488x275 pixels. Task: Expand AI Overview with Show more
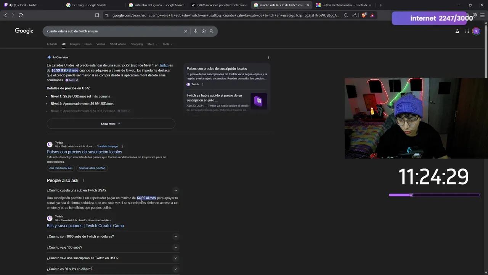pos(111,124)
